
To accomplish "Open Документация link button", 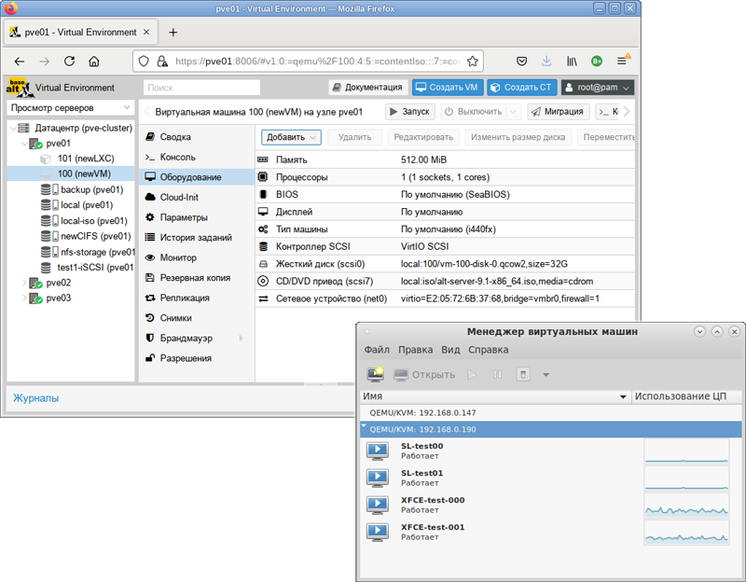I will [x=368, y=87].
